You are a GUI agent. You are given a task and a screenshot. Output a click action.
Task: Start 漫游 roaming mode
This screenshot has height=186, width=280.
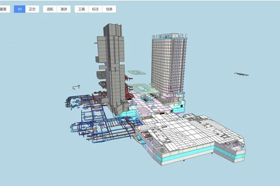coord(64,9)
